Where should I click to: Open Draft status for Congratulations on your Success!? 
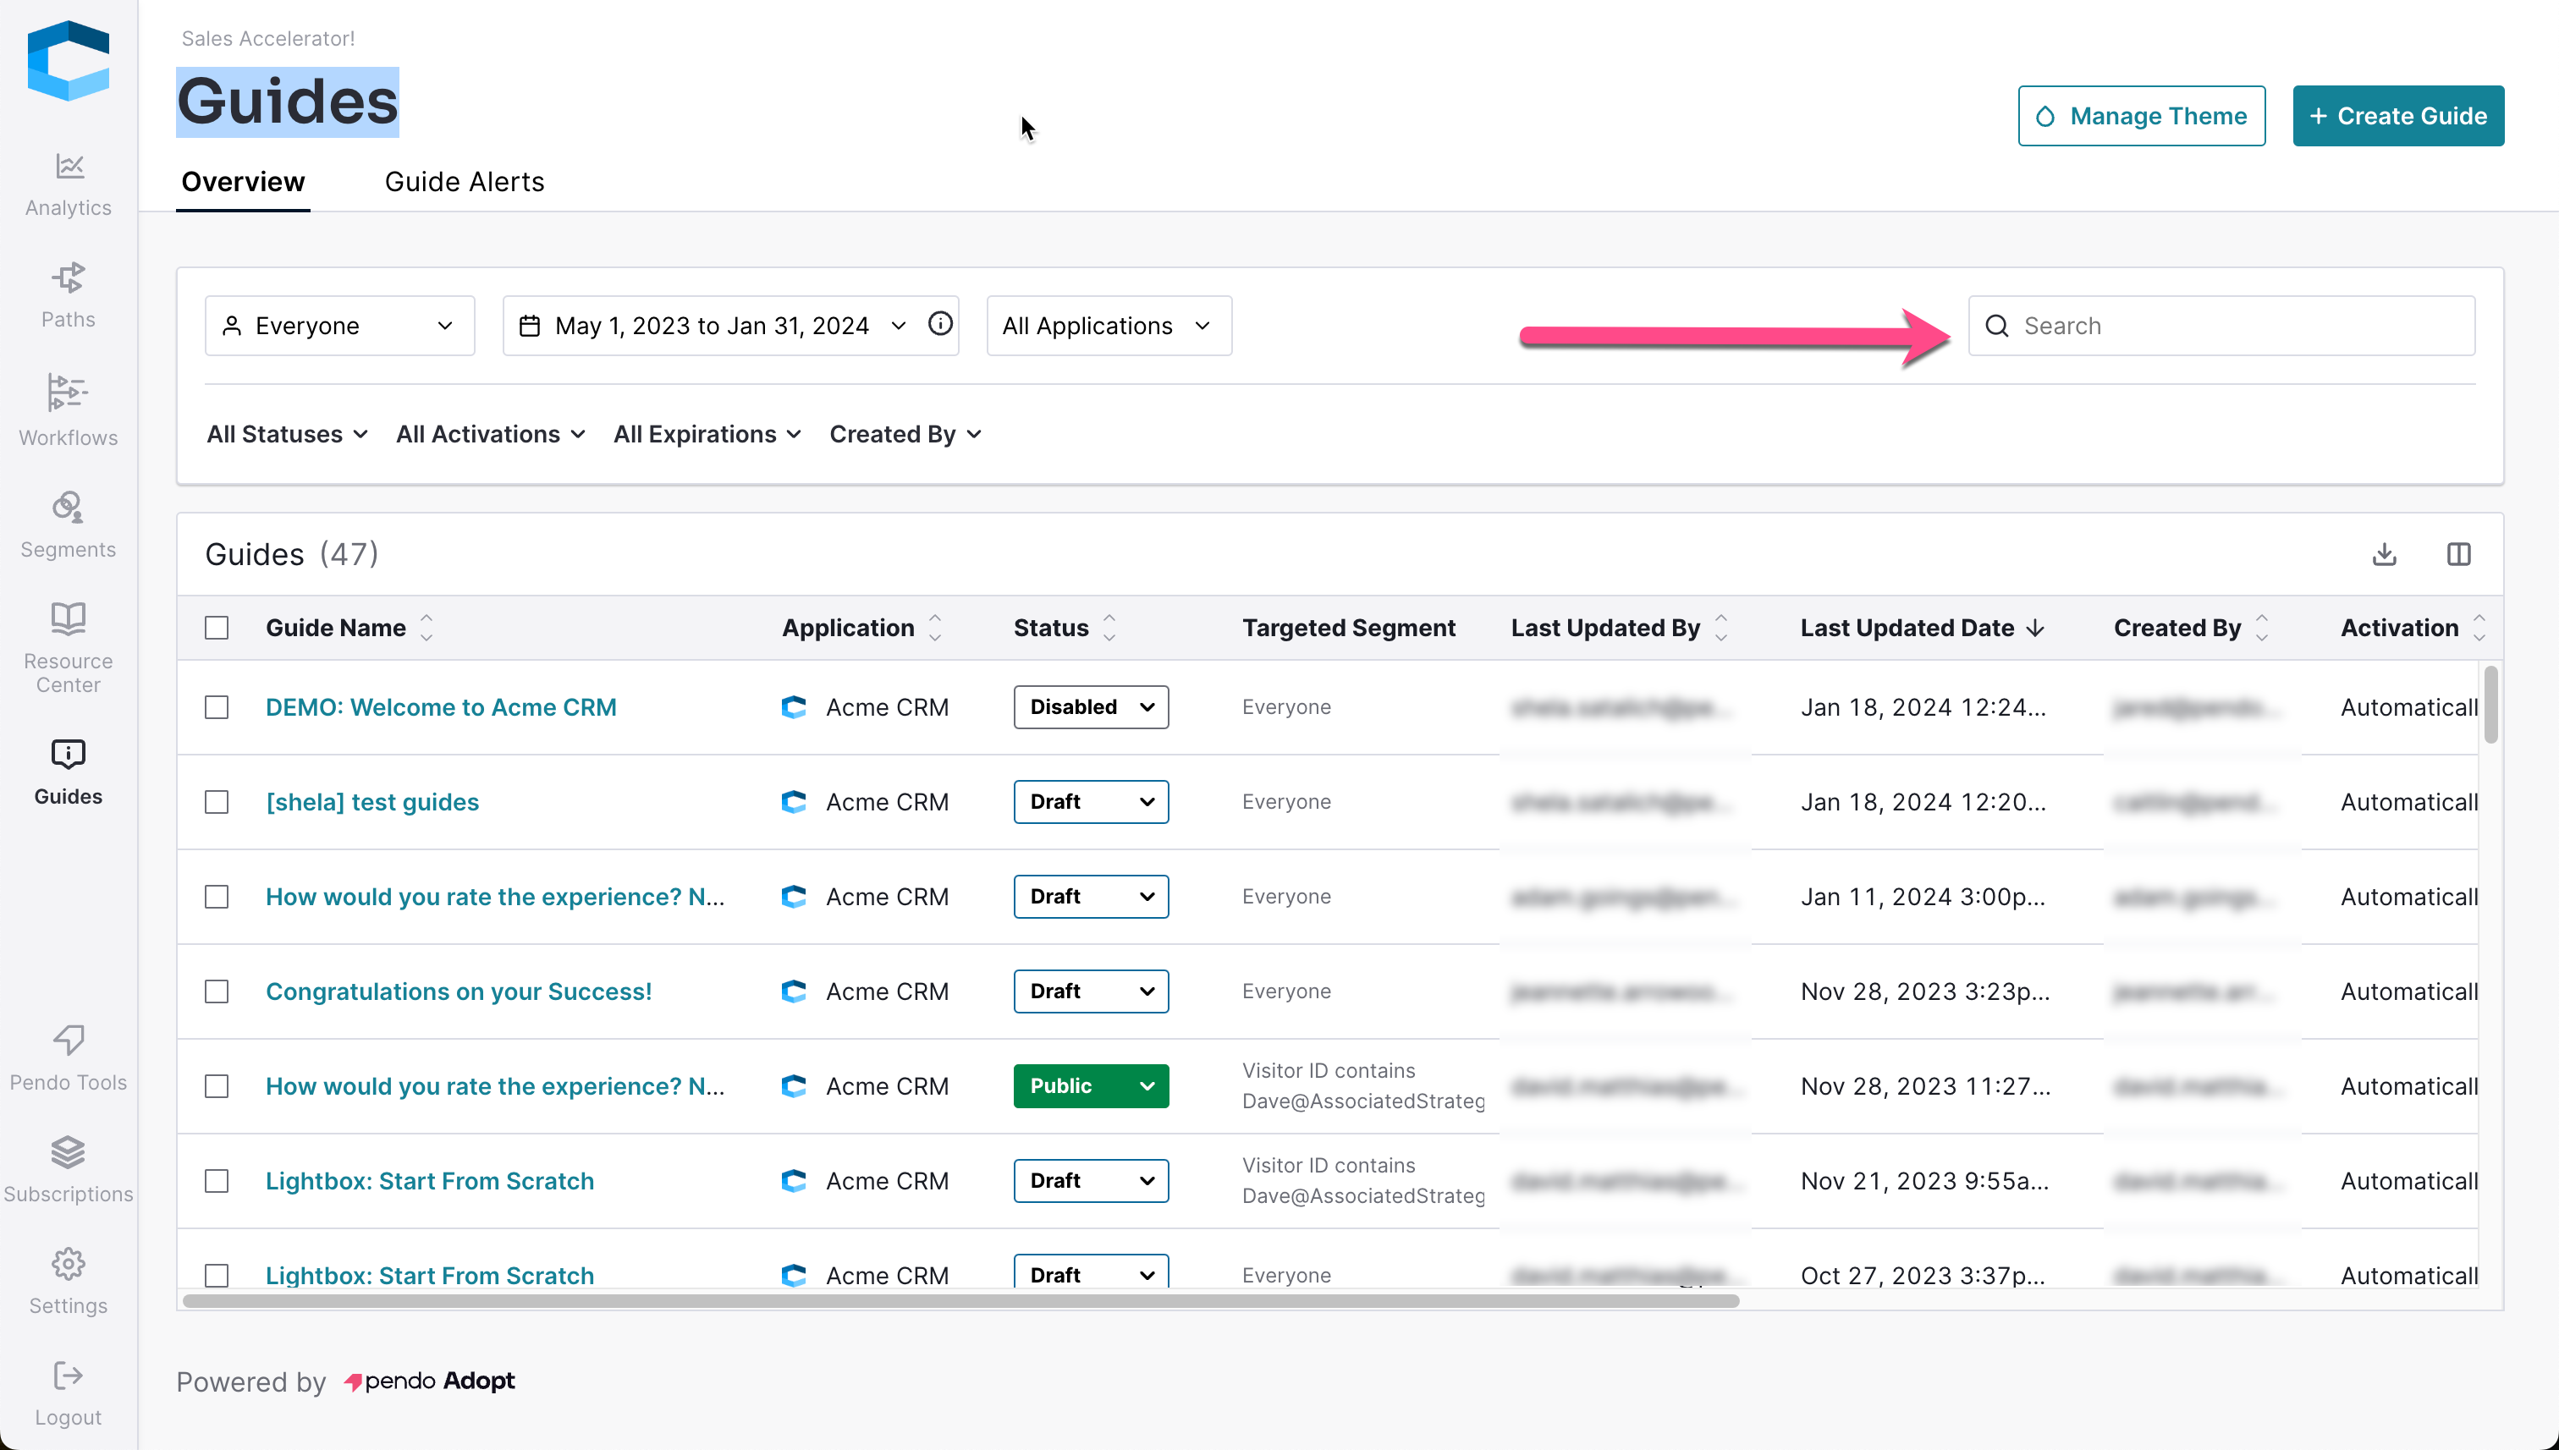coord(1091,991)
